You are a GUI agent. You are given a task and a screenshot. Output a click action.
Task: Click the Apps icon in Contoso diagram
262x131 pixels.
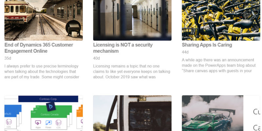point(38,123)
